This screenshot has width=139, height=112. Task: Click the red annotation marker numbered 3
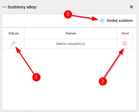point(68,14)
